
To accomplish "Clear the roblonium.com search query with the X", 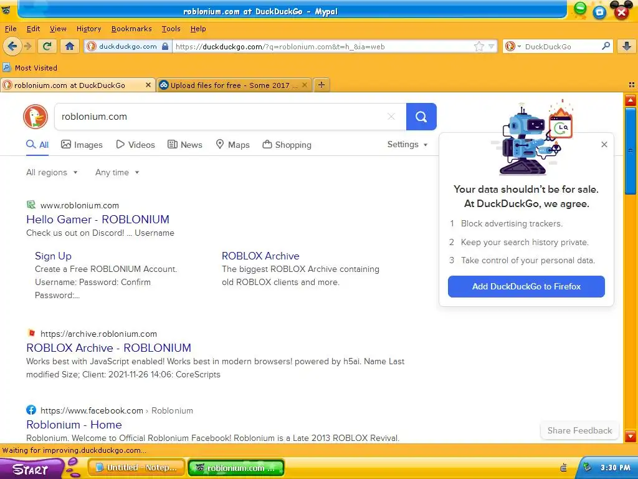I will [391, 117].
